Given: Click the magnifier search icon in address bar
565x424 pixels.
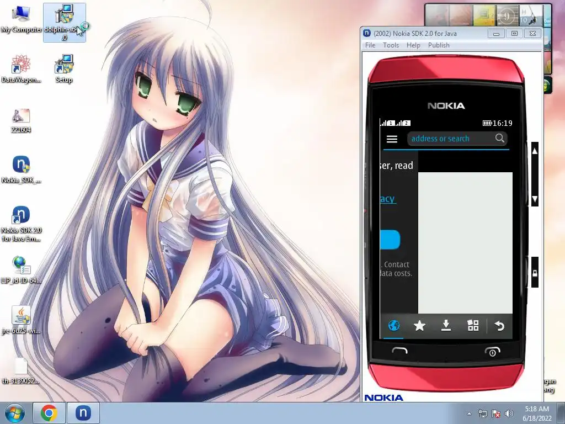Looking at the screenshot, I should pyautogui.click(x=499, y=138).
